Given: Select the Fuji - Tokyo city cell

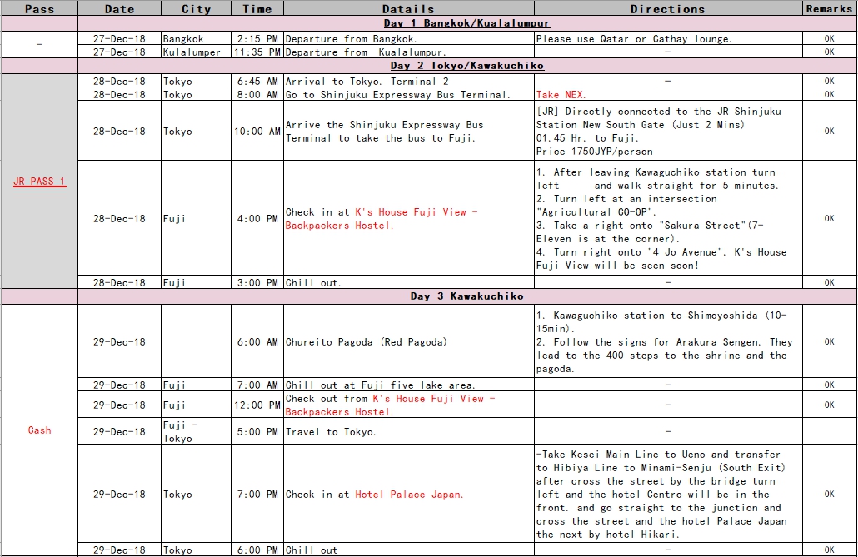Looking at the screenshot, I should tap(196, 431).
